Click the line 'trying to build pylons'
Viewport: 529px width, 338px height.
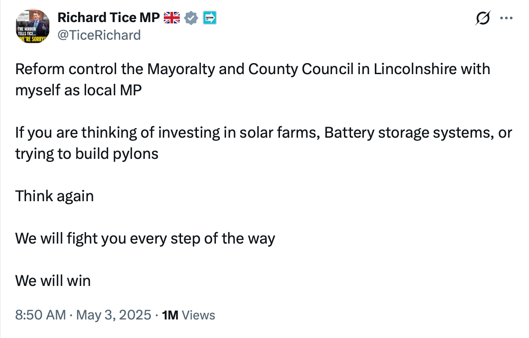(87, 153)
